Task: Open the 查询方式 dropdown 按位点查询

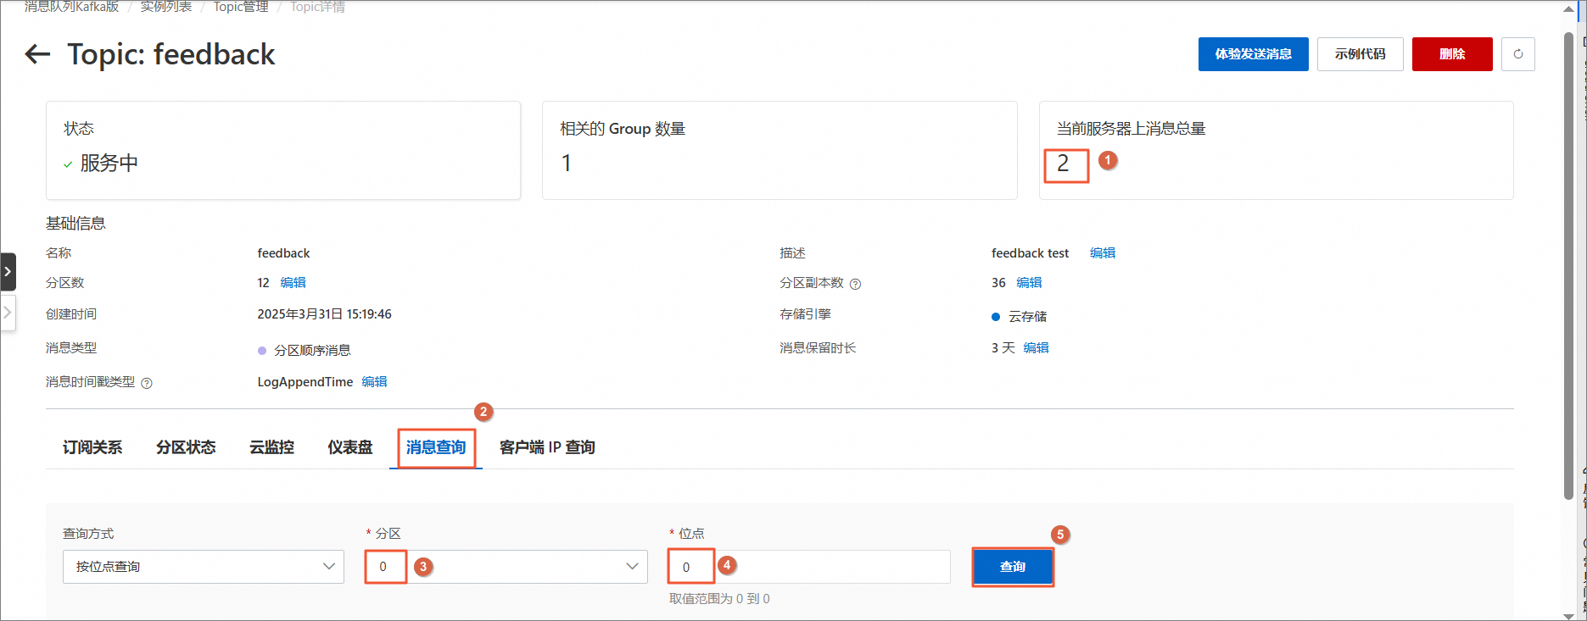Action: [x=204, y=567]
